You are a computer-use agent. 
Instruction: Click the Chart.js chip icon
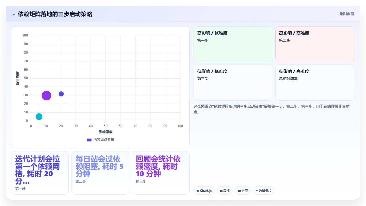[x=198, y=191]
